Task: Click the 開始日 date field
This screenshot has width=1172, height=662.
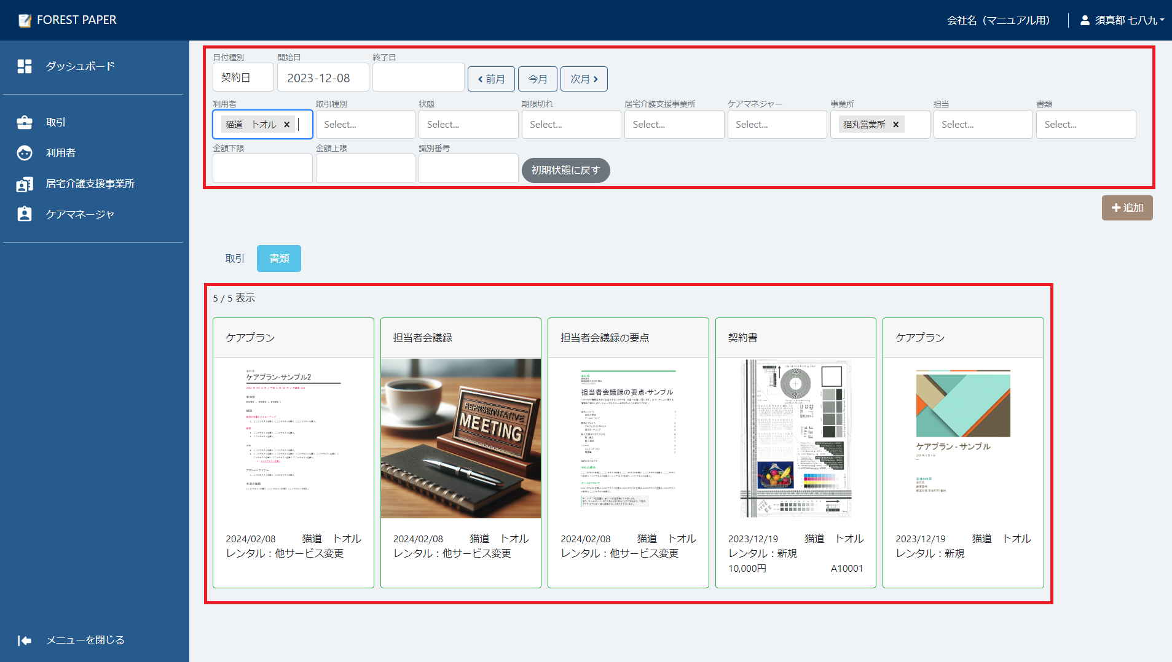Action: point(323,78)
